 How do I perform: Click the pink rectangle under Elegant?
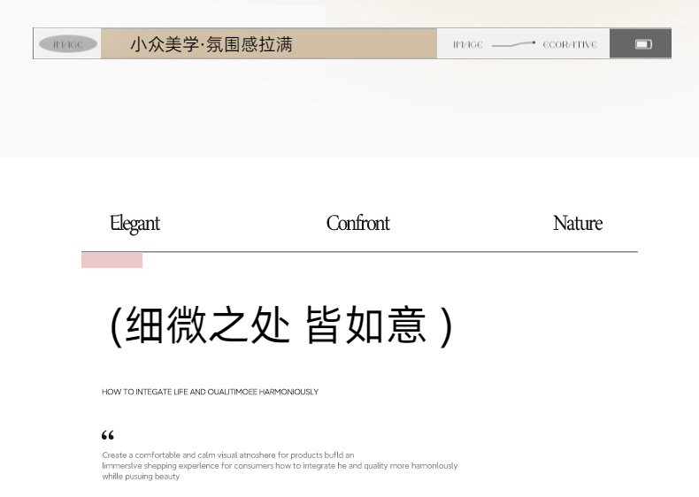[x=111, y=260]
